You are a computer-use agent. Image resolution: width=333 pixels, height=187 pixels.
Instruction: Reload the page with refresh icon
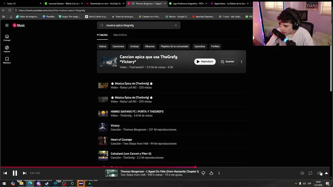pos(10,10)
